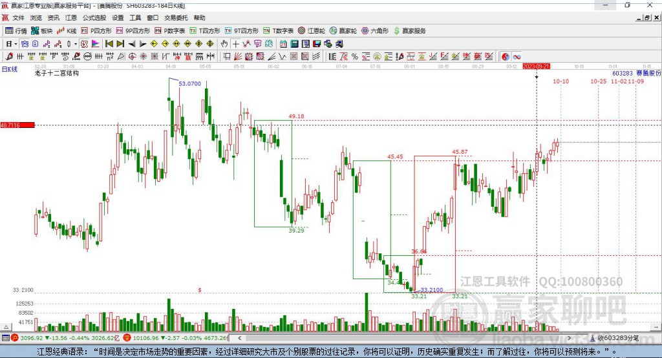The height and width of the screenshot is (358, 662).
Task: Open the calendar icon in toolbar
Action: click(283, 44)
